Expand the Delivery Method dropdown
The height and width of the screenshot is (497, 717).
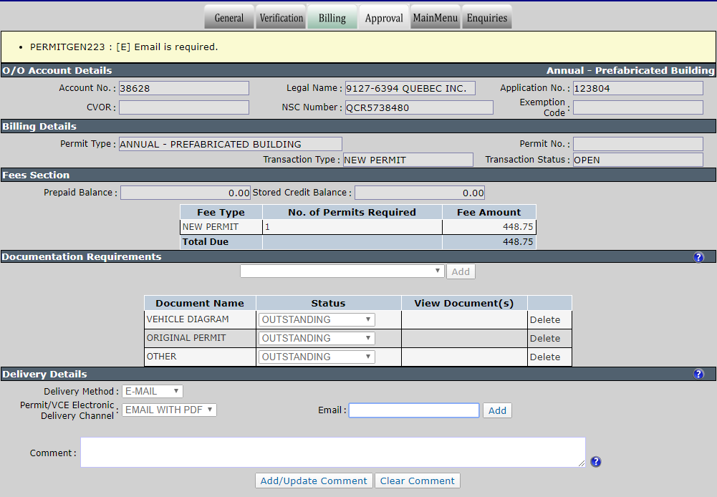pyautogui.click(x=153, y=392)
